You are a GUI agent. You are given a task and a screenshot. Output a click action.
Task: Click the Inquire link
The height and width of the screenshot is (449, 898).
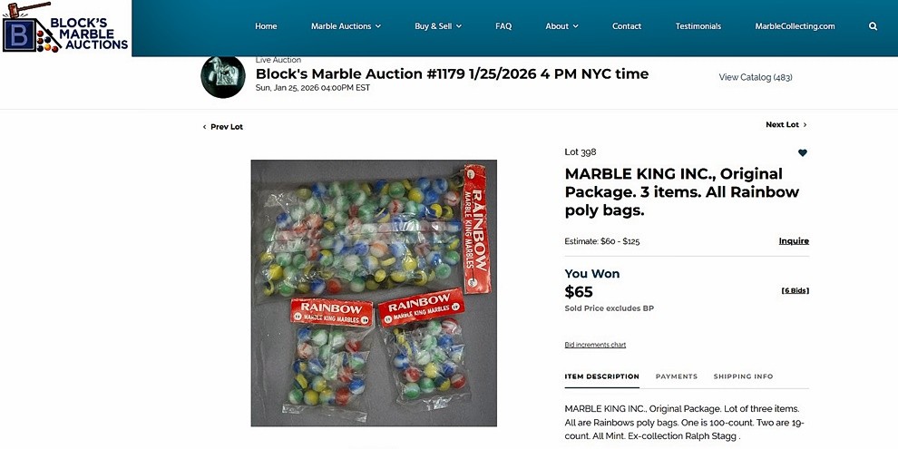(794, 240)
